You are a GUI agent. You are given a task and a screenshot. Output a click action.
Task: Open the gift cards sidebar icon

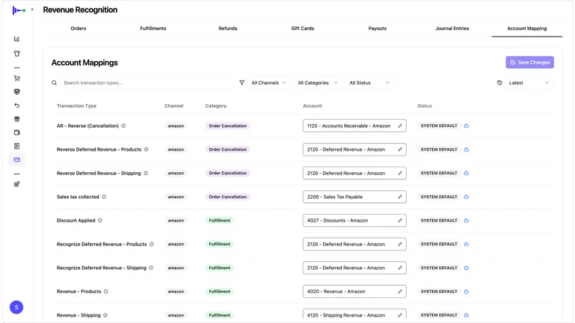pyautogui.click(x=17, y=119)
